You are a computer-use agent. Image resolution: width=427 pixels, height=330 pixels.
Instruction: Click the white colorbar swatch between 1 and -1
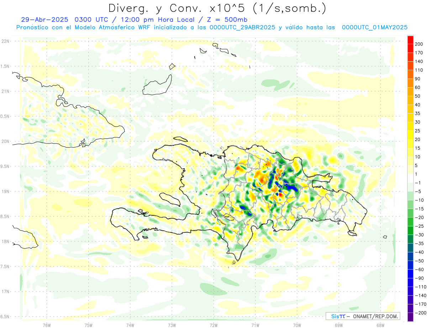411,178
